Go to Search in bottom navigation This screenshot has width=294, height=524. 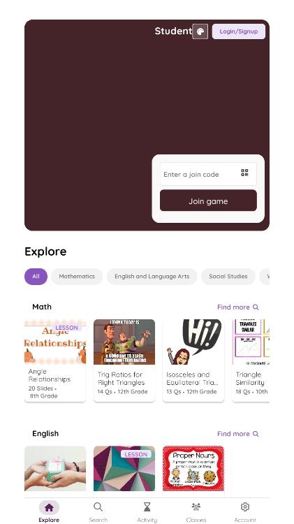coord(98,511)
